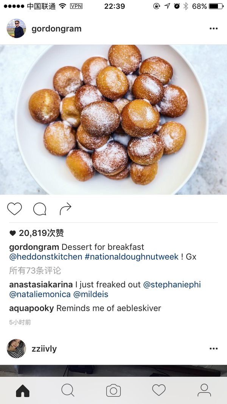
Task: Open the @stephaniephi mention
Action: (x=172, y=285)
